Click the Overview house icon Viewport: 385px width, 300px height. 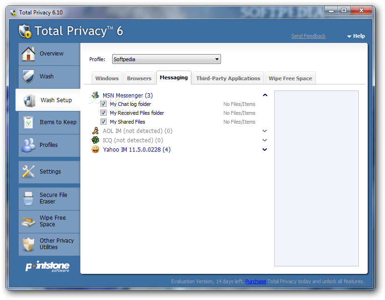coord(28,54)
